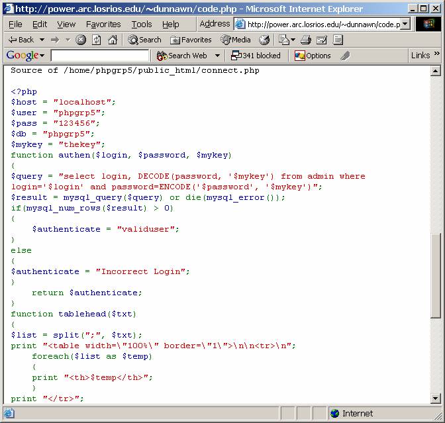Click the line $list = split(";", $txt);
The width and height of the screenshot is (445, 423).
(76, 336)
